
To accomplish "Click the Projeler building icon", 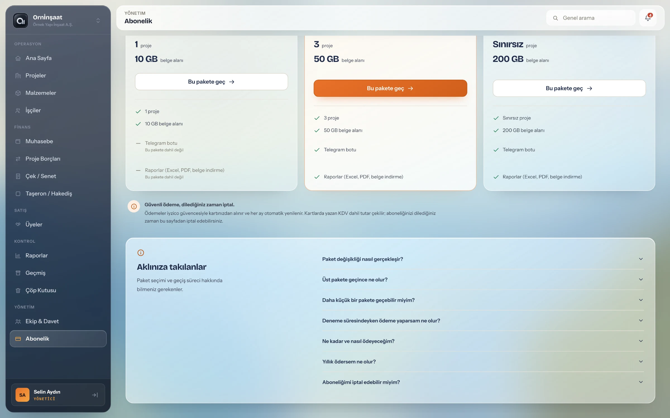I will coord(18,76).
